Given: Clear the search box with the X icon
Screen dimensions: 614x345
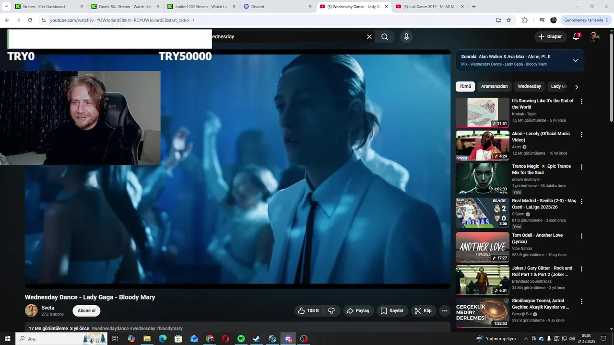Looking at the screenshot, I should (369, 37).
